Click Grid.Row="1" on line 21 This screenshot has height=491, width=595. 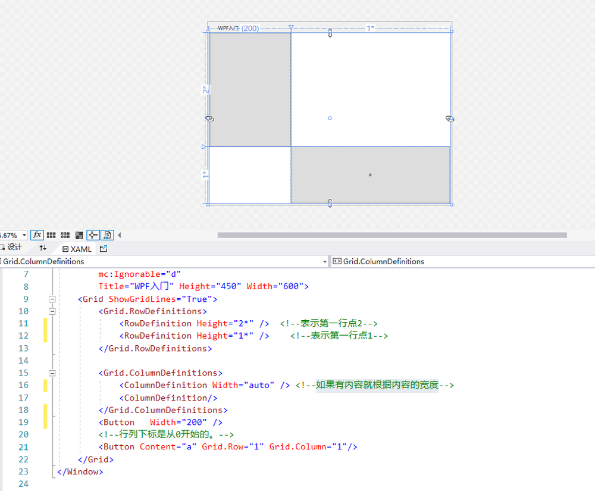click(x=233, y=447)
